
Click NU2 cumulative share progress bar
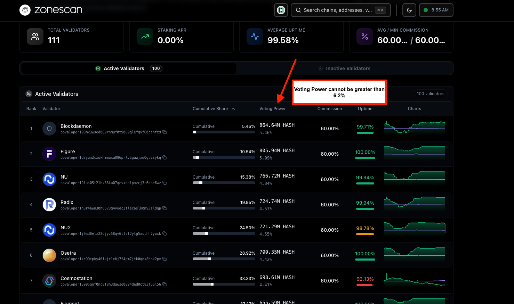pyautogui.click(x=224, y=233)
